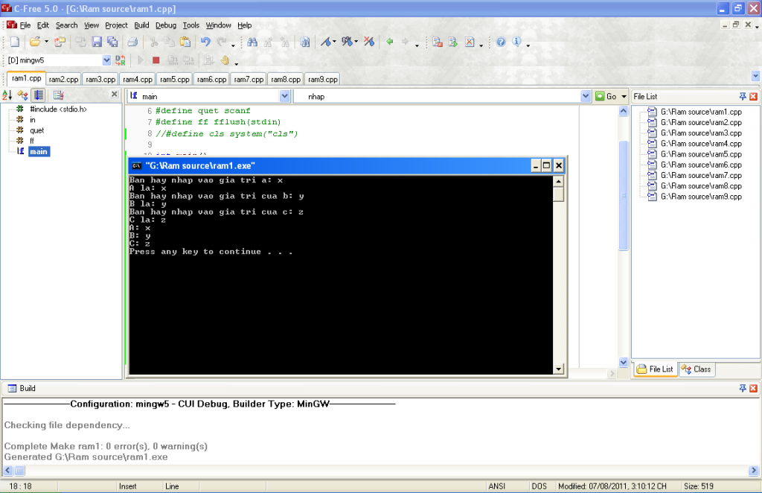Select the quet macro in symbol tree
The image size is (762, 493).
click(x=37, y=130)
